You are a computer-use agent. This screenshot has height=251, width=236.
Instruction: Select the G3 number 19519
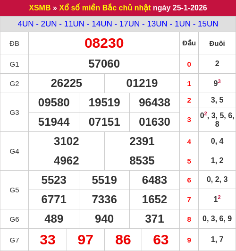[104, 103]
